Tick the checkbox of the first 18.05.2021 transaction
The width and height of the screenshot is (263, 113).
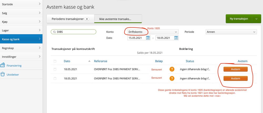pos(55,69)
